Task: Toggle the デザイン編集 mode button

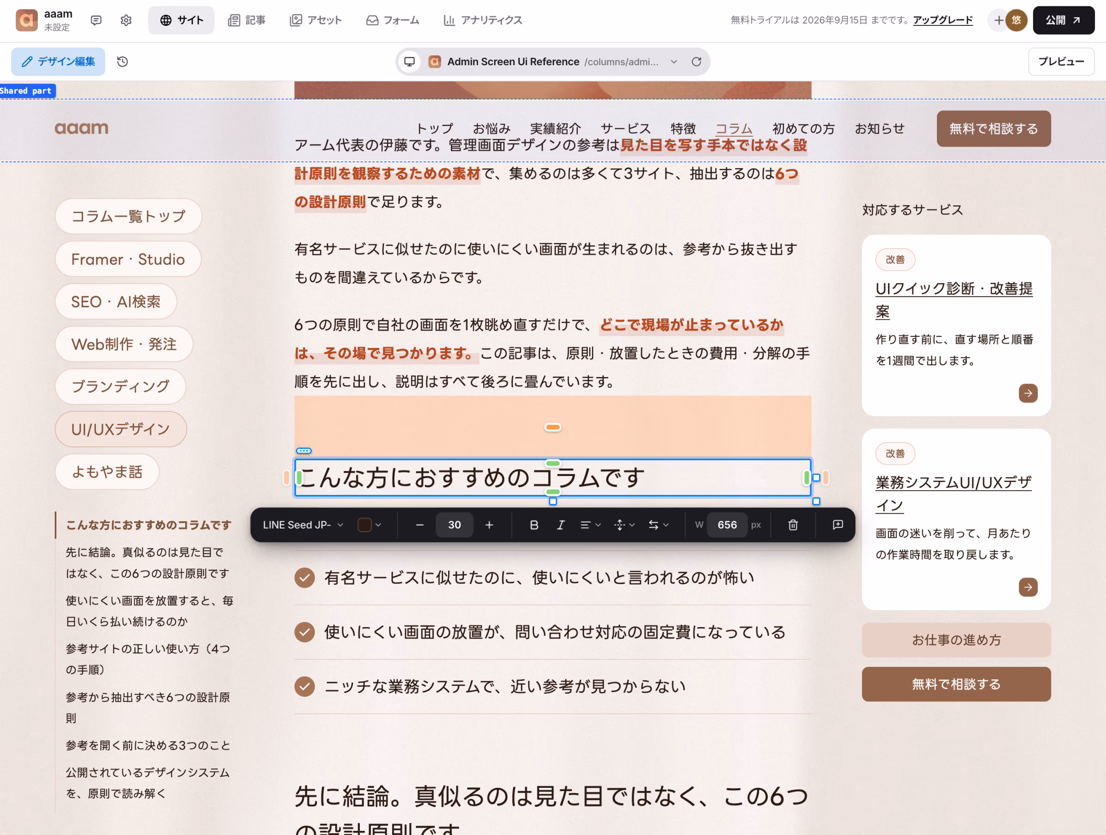Action: (58, 61)
